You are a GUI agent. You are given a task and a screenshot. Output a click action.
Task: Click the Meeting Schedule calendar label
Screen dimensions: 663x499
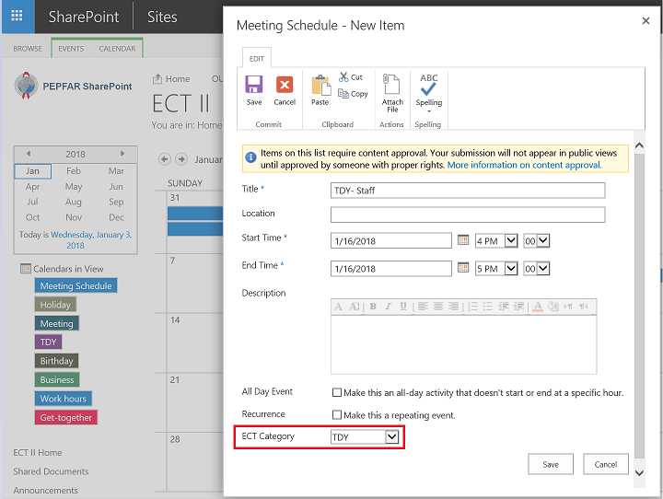pyautogui.click(x=76, y=285)
